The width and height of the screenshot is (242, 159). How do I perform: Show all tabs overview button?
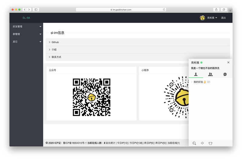tap(224, 10)
